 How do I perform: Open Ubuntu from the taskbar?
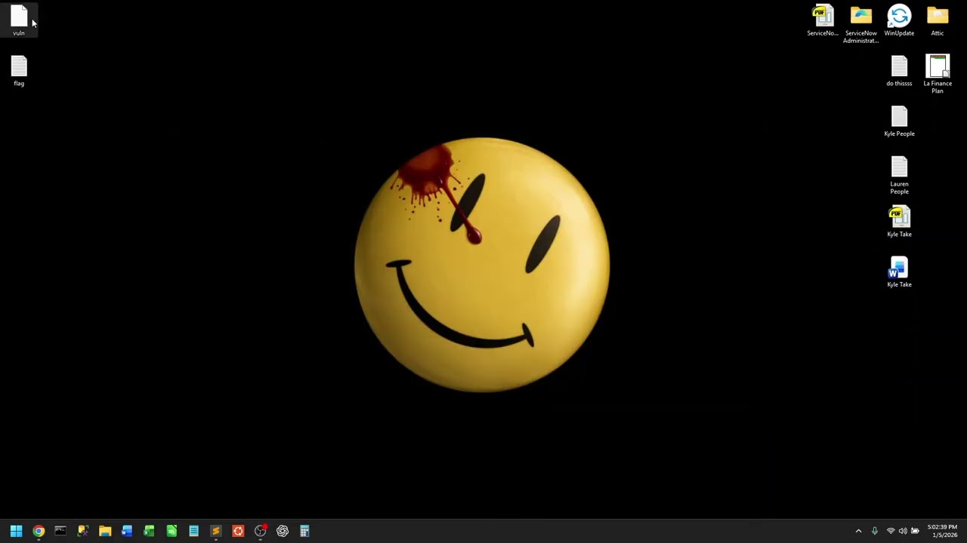(238, 531)
